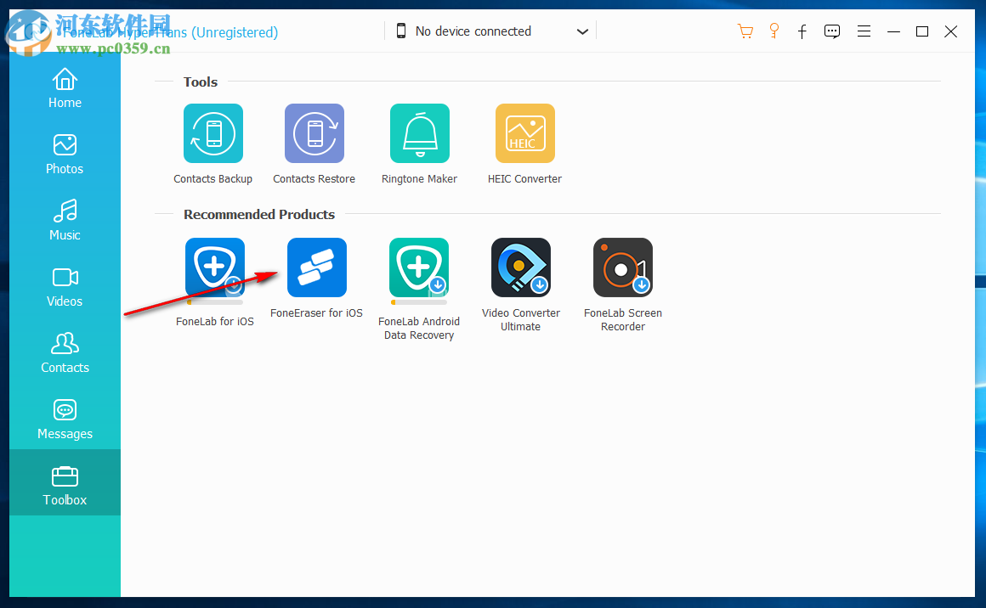
Task: Open FoneLab Android Data Recovery
Action: tap(418, 267)
